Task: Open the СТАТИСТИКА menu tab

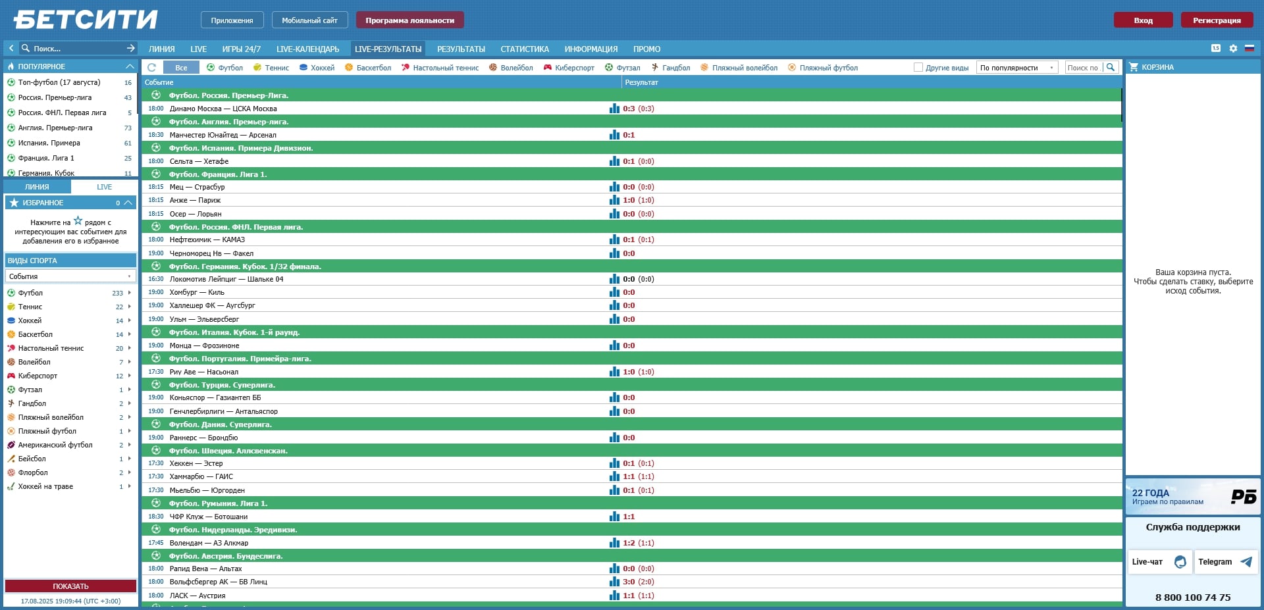Action: pos(524,49)
